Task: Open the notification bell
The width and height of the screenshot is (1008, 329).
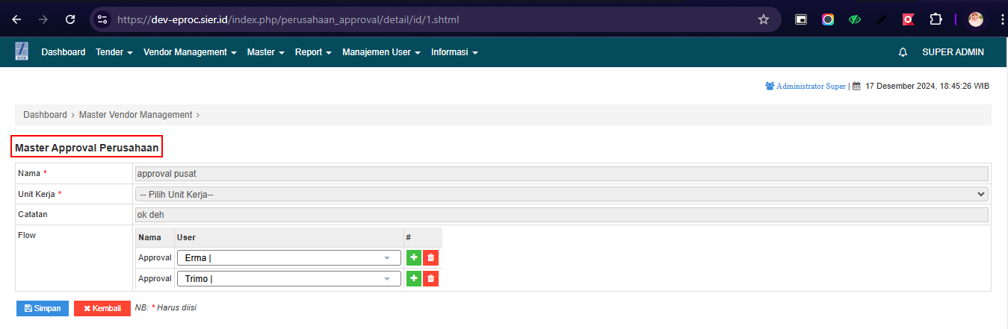Action: 903,52
